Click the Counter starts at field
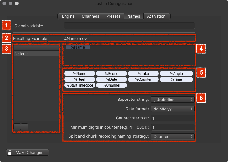Screen dimensions: 228x162 (173, 118)
